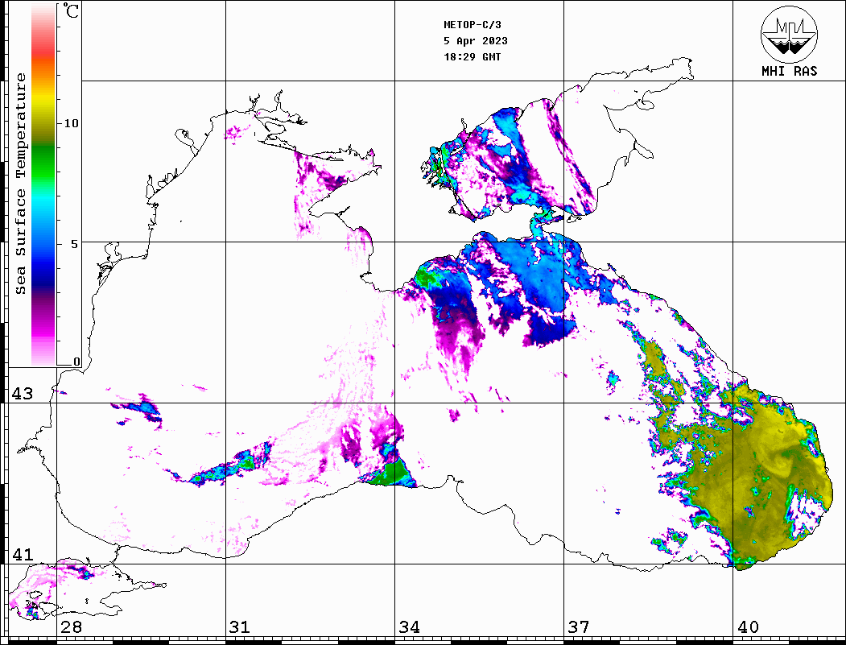Click longitude label "31"
846x645 pixels.
coord(240,626)
